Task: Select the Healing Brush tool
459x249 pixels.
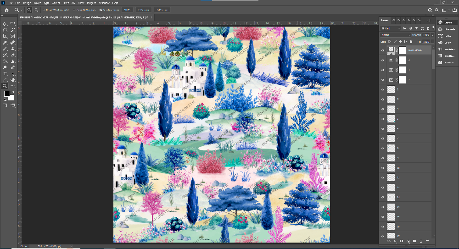Action: point(12,43)
